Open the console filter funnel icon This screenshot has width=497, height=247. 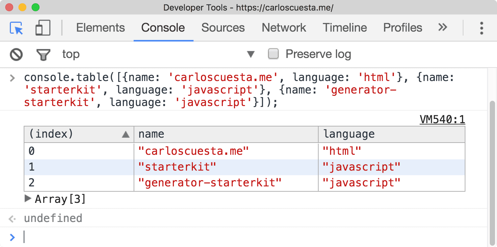pos(43,55)
